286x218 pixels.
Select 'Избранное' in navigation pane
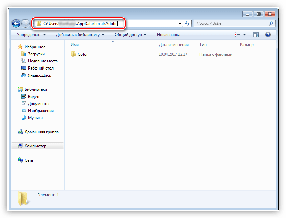pyautogui.click(x=35, y=47)
